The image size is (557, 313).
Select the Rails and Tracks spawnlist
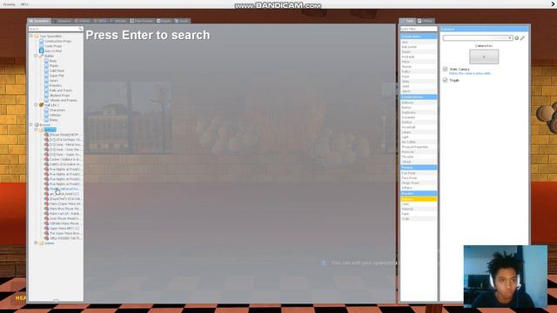pyautogui.click(x=61, y=90)
